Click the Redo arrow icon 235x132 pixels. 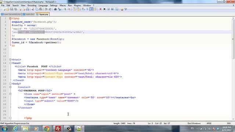(50, 9)
